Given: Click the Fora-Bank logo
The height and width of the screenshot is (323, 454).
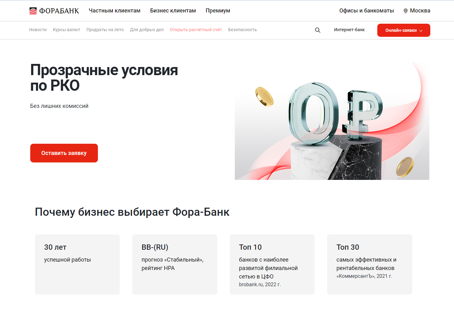Looking at the screenshot, I should coord(54,11).
